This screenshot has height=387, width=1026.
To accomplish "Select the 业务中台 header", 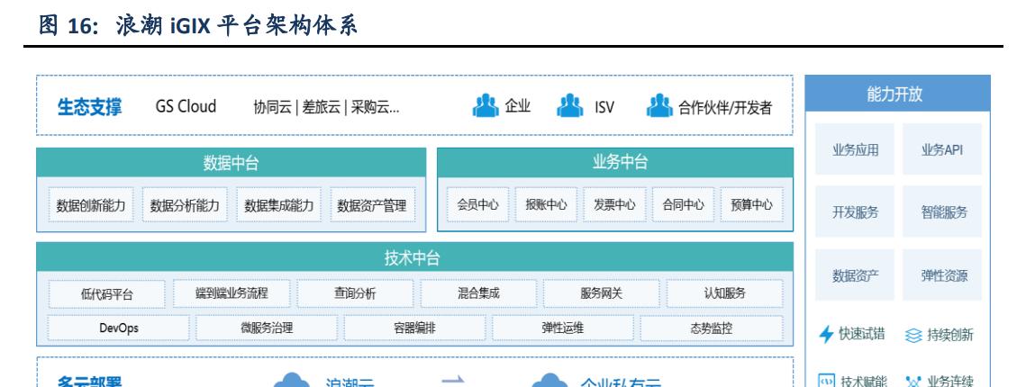I will [x=615, y=163].
